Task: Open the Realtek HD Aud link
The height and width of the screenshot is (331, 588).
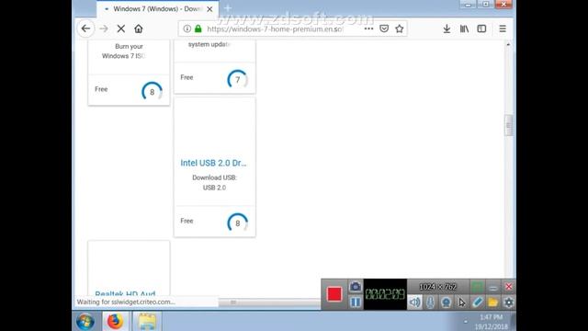Action: click(125, 293)
